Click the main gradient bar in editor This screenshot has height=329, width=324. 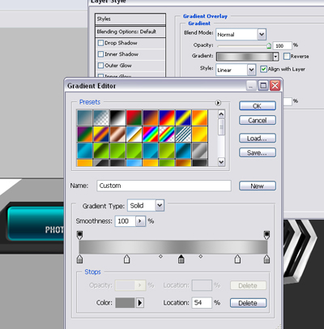[x=173, y=247]
